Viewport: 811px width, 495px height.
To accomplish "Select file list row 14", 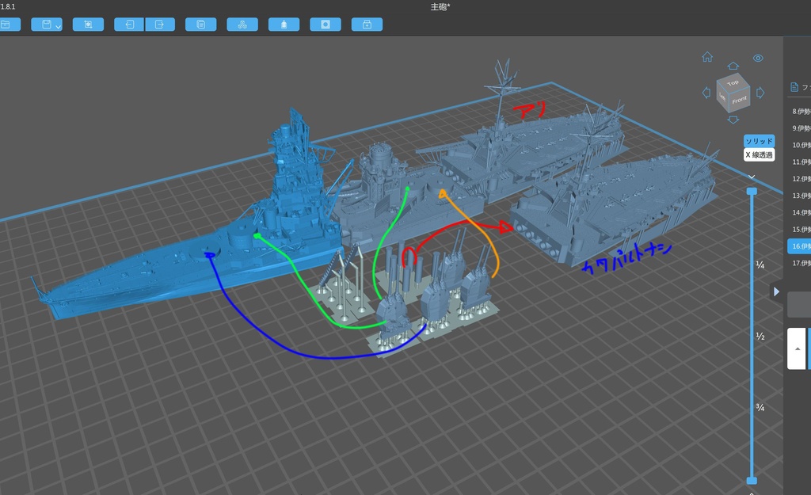I will 799,212.
